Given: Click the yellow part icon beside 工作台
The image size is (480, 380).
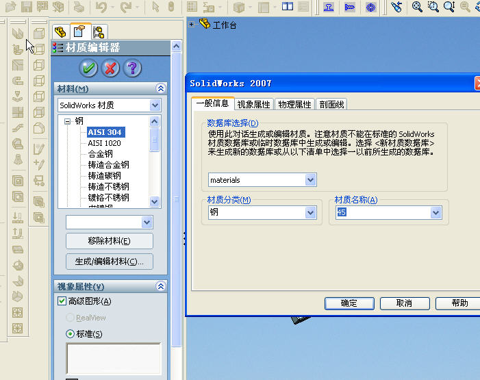Looking at the screenshot, I should click(205, 23).
